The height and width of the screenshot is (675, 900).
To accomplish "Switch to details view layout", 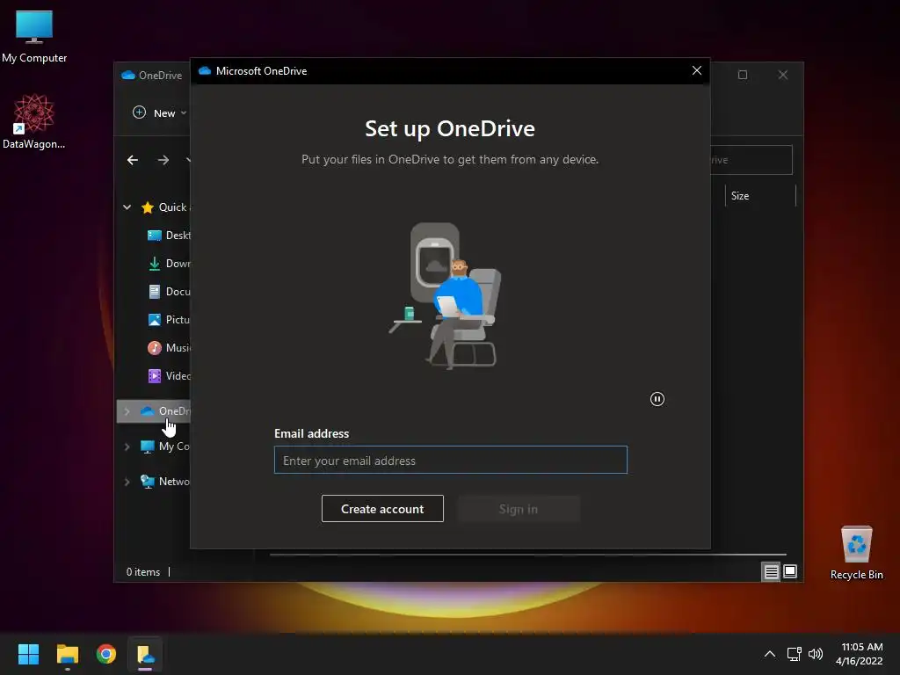I will [771, 571].
